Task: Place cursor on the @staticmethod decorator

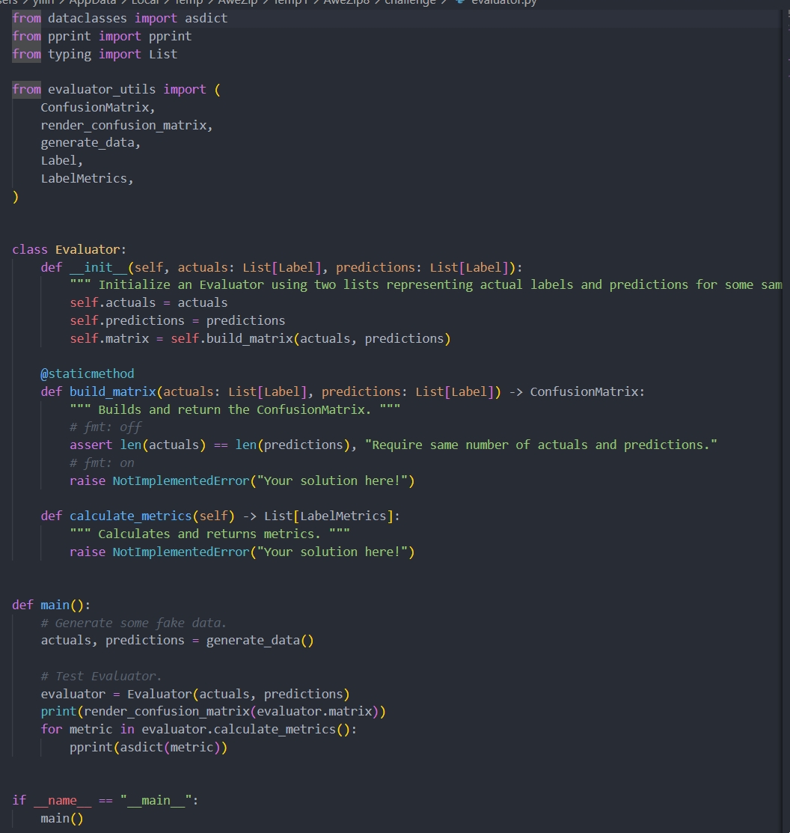Action: click(x=87, y=373)
